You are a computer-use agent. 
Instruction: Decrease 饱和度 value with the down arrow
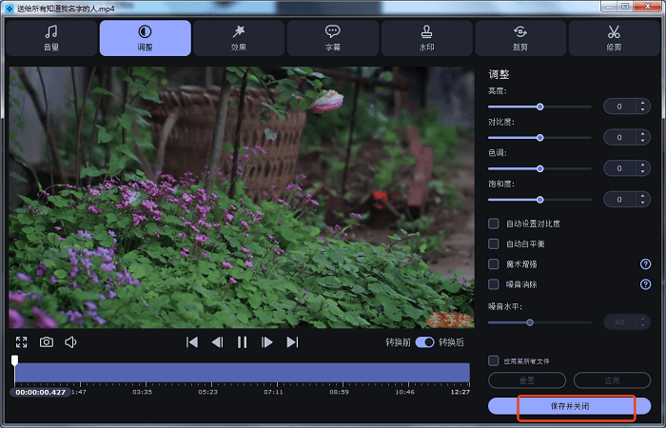(642, 203)
